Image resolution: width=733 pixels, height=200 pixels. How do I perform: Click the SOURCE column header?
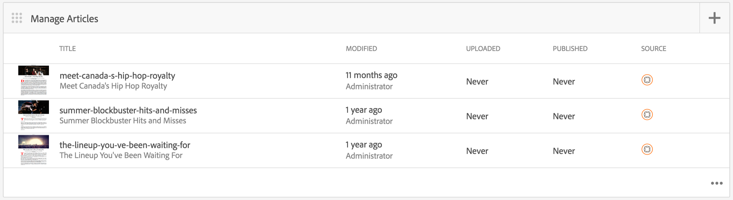653,49
